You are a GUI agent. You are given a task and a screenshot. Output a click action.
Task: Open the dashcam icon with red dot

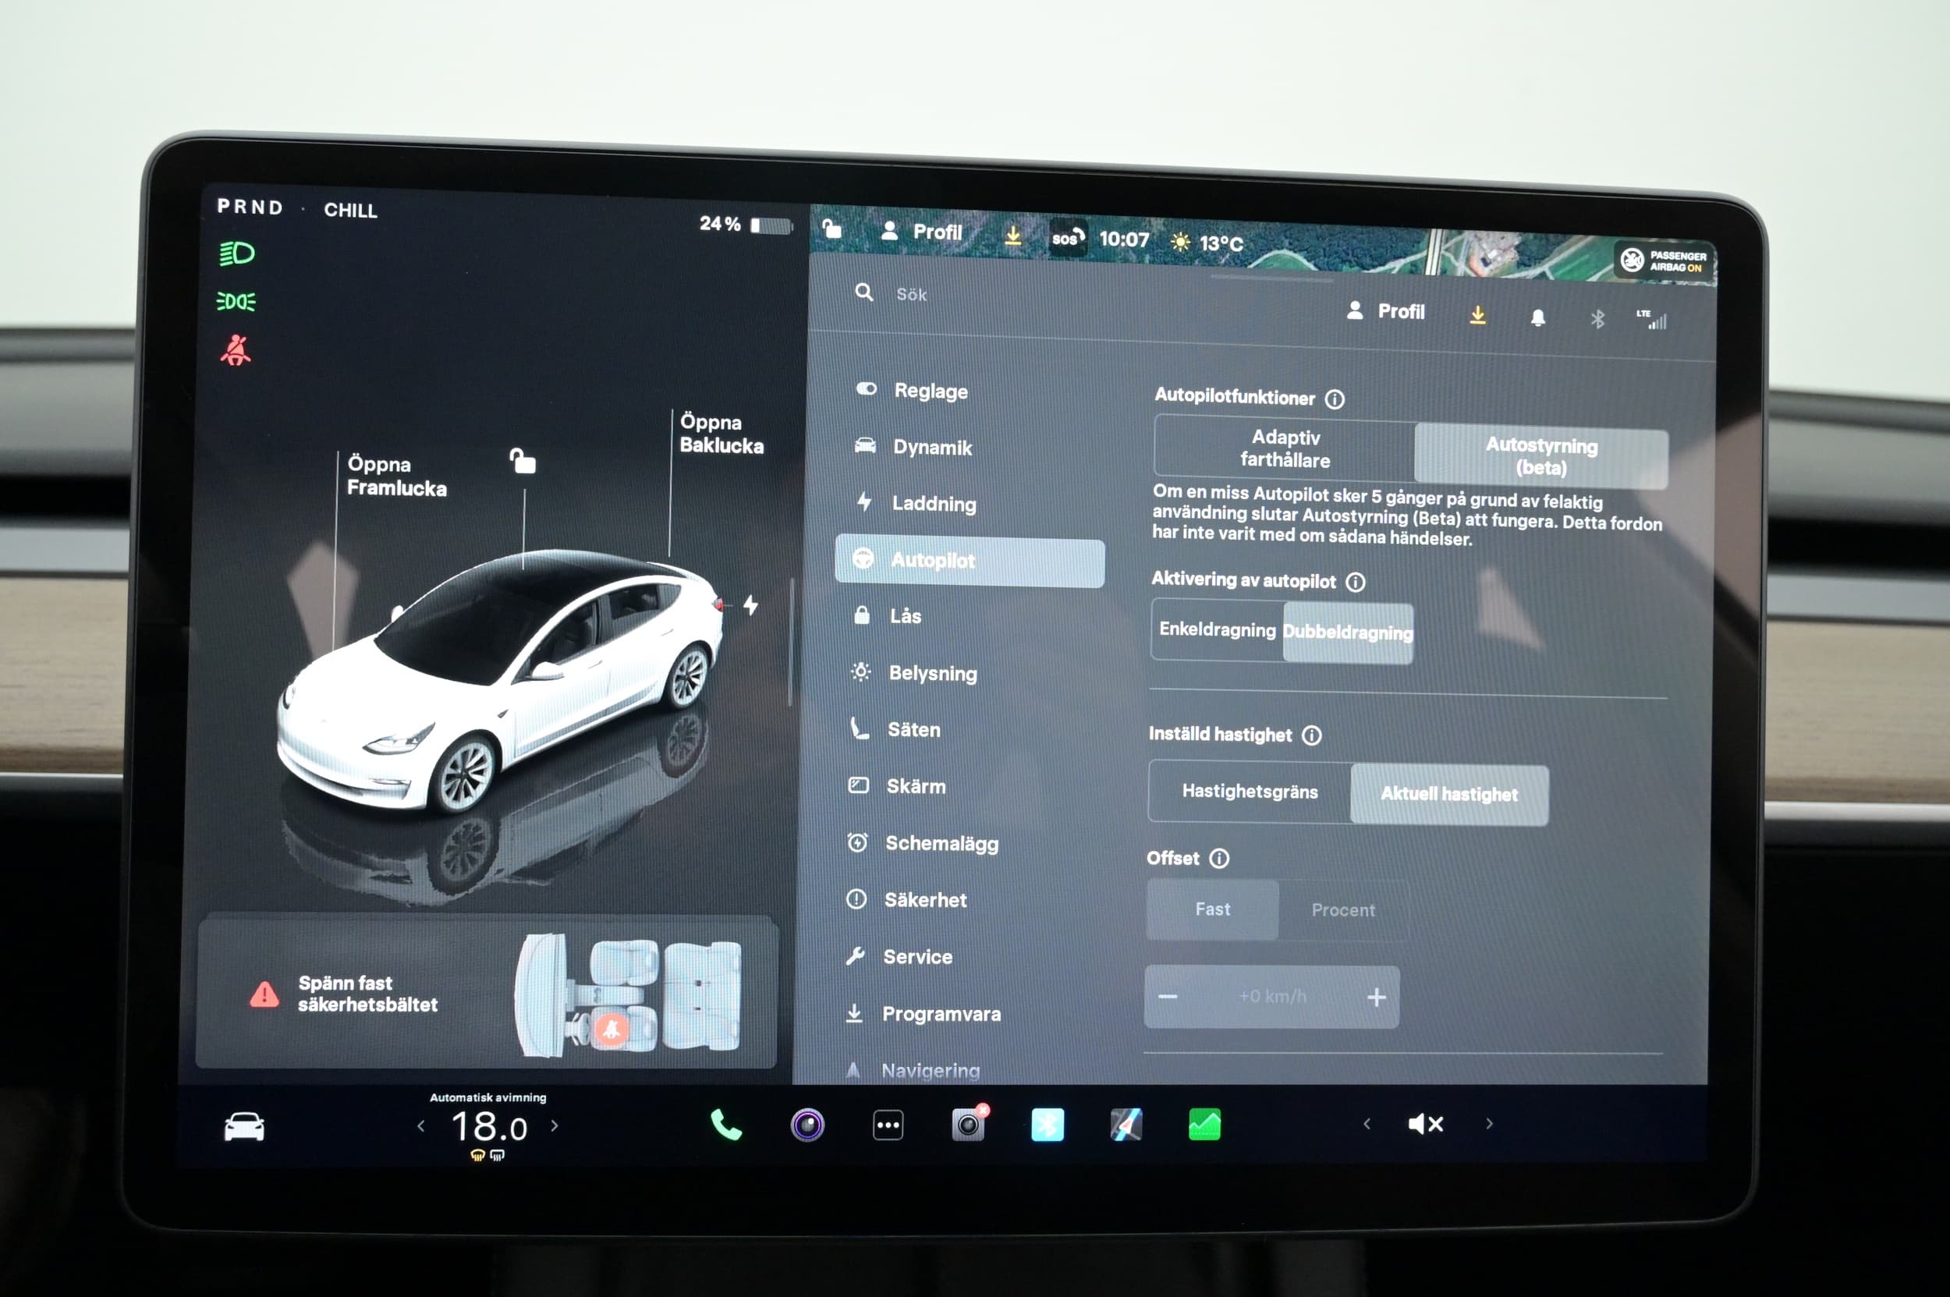[x=967, y=1125]
